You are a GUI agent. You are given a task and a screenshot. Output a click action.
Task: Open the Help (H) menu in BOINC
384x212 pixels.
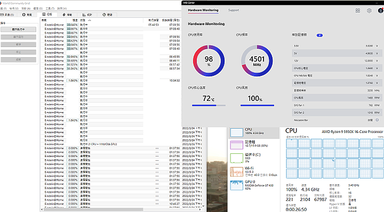click(62, 9)
